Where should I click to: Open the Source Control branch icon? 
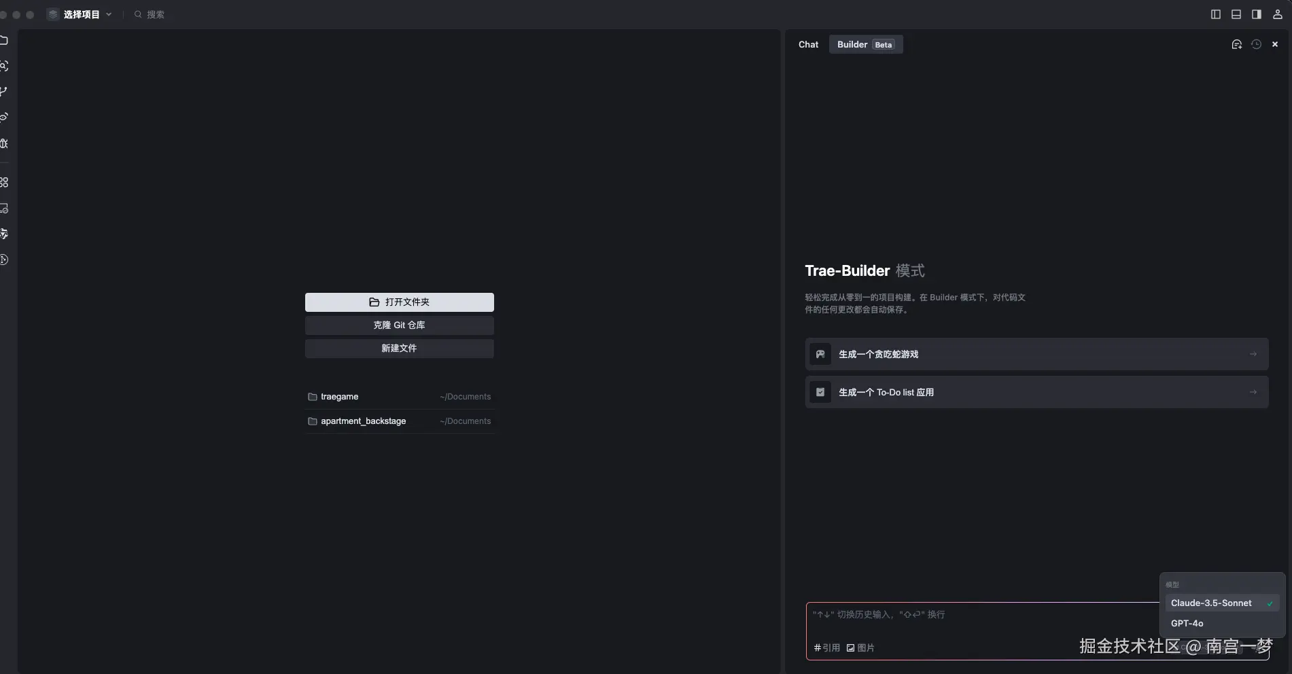(4, 92)
